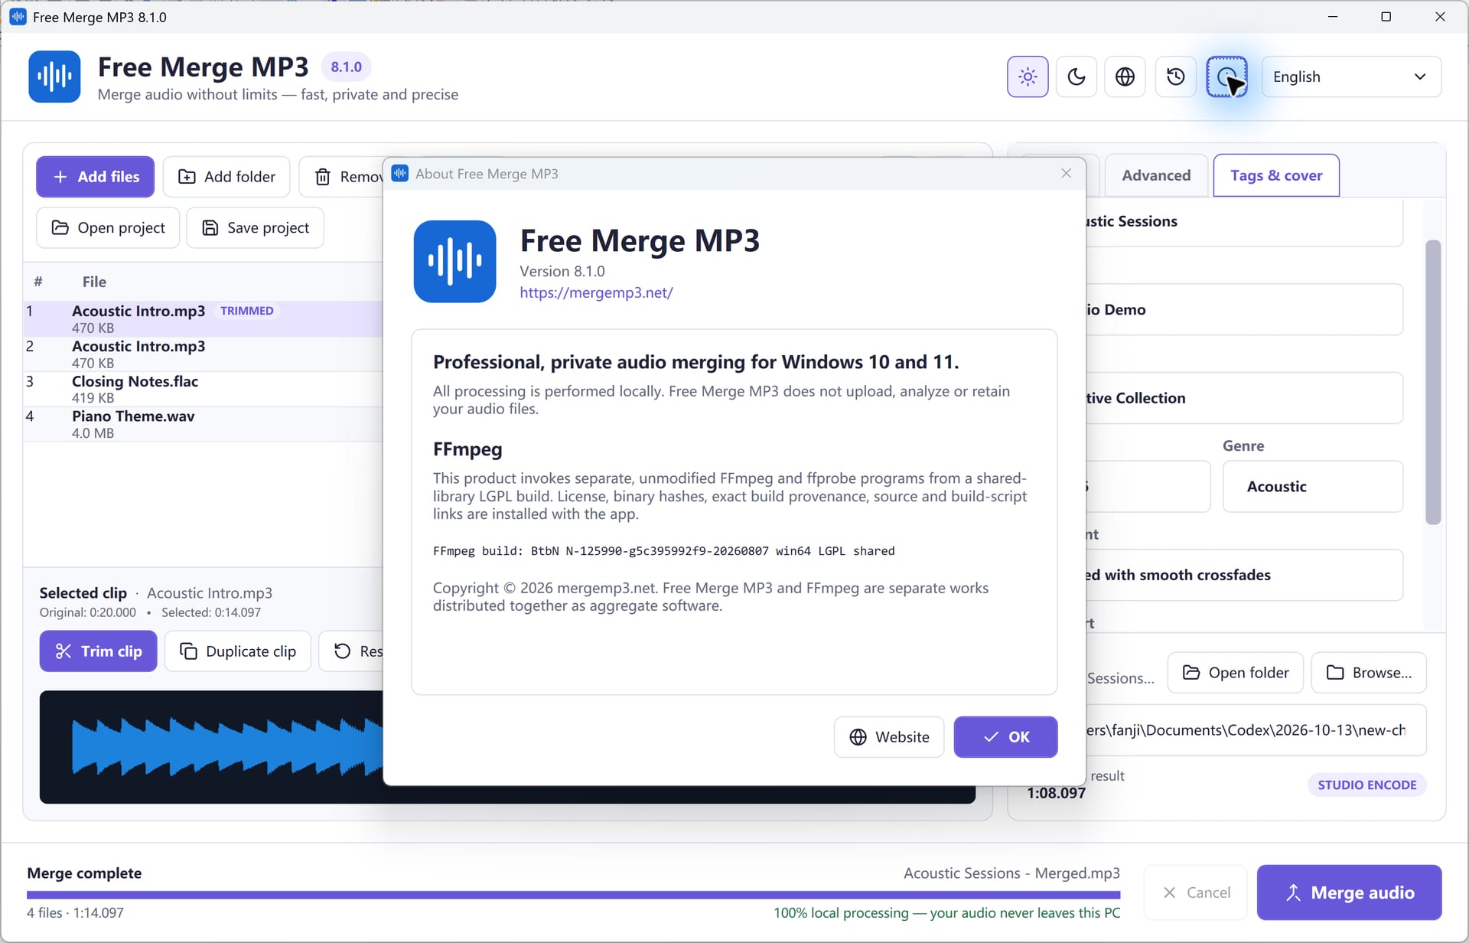This screenshot has height=943, width=1469.
Task: Click the 8.1.0 version badge
Action: coord(346,67)
